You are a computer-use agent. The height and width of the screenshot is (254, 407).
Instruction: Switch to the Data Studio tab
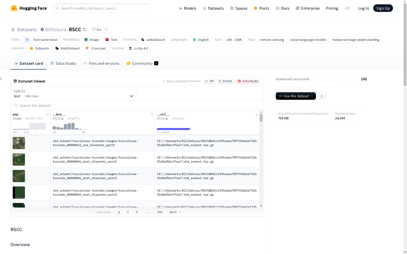(63, 63)
